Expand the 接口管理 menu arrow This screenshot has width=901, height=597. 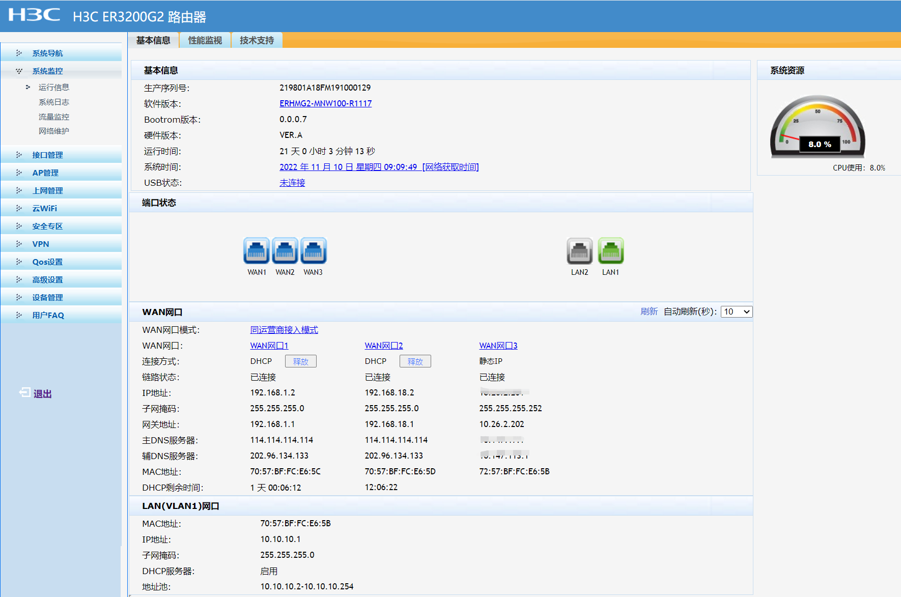[x=19, y=155]
